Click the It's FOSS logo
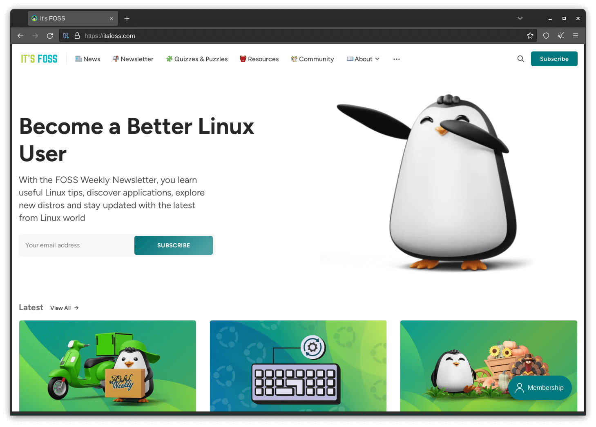The image size is (596, 427). click(x=39, y=58)
